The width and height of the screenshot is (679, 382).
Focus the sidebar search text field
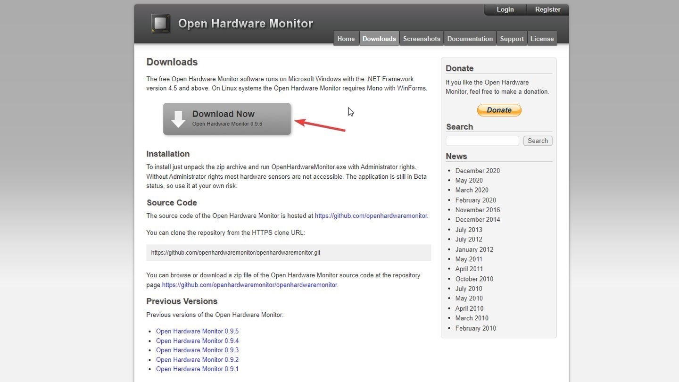482,141
